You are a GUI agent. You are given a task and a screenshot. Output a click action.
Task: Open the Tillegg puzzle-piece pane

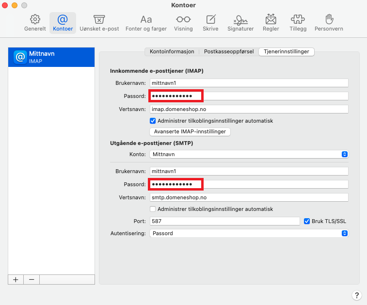pyautogui.click(x=298, y=23)
